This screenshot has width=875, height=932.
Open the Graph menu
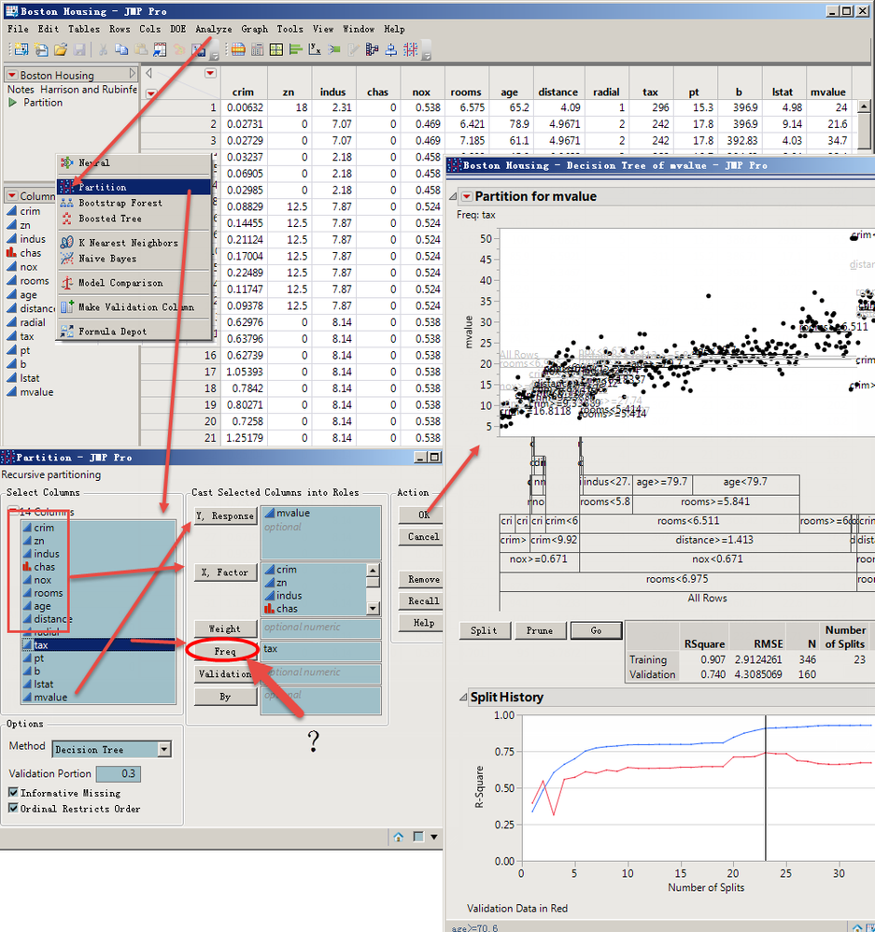click(254, 29)
